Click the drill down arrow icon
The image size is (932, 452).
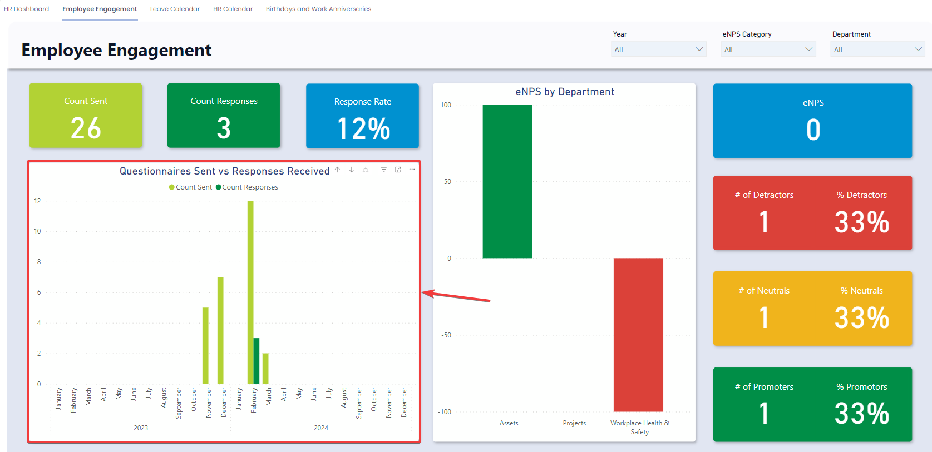point(352,170)
